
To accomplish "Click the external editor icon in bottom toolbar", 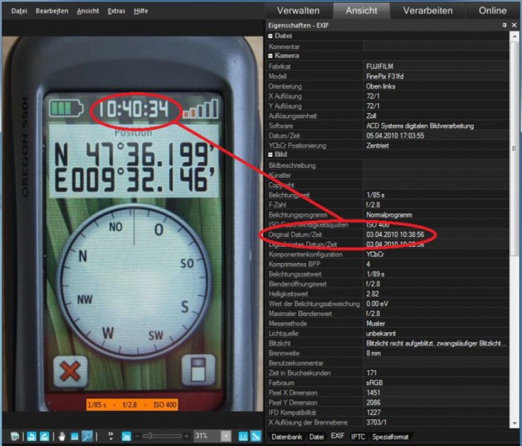I will pos(15,436).
